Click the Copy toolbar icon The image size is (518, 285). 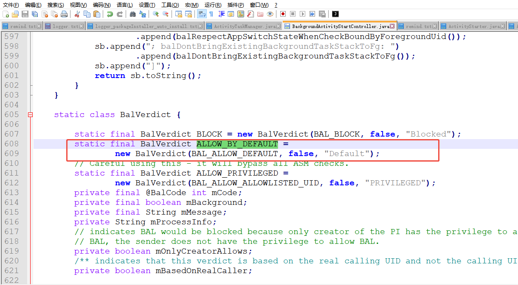[x=87, y=14]
